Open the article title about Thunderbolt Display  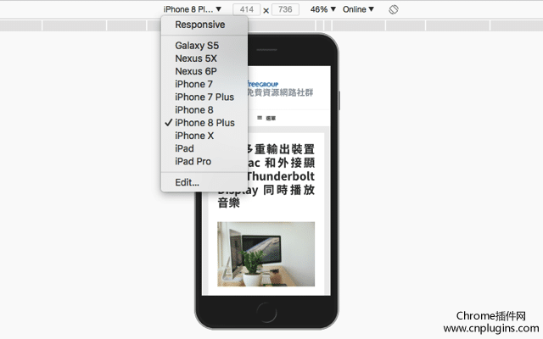tap(266, 176)
